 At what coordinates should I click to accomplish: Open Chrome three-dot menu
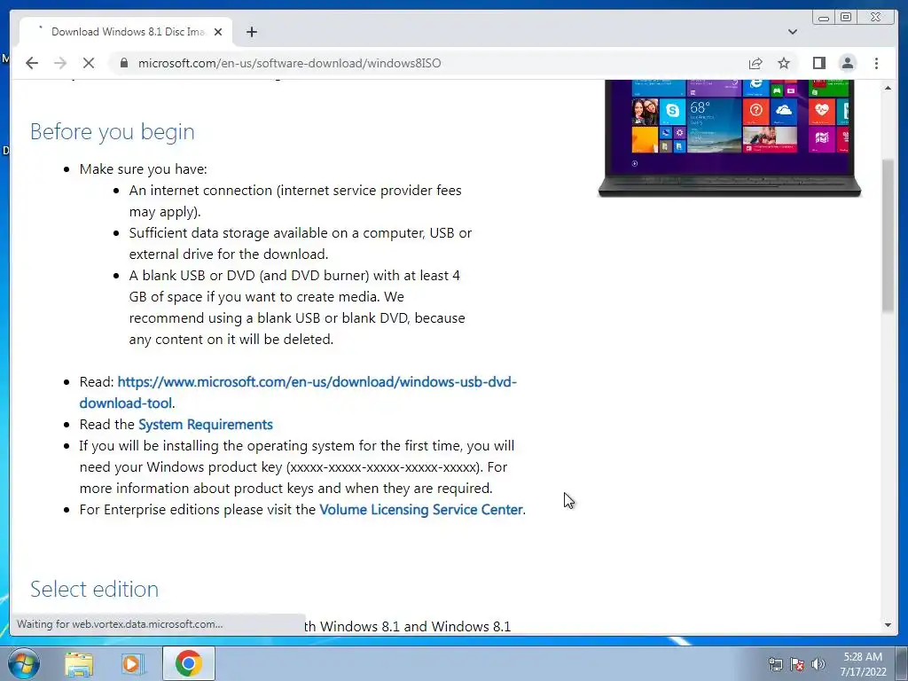[x=876, y=63]
